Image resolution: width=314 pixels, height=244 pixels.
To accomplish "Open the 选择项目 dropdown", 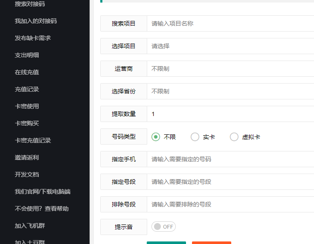I will coord(230,46).
